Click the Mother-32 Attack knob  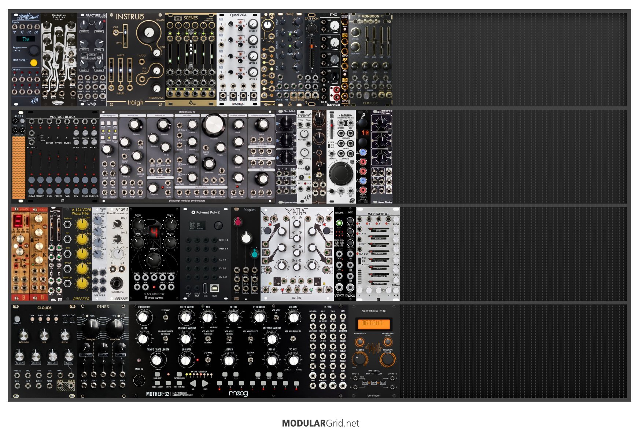coord(229,360)
